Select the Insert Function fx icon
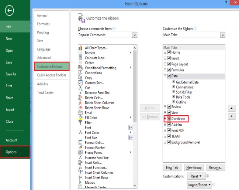 (81, 167)
